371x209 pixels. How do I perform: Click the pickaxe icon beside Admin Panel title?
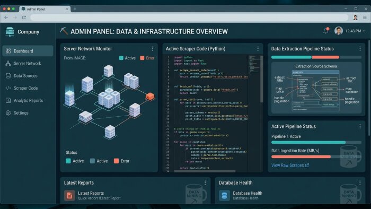click(x=64, y=31)
